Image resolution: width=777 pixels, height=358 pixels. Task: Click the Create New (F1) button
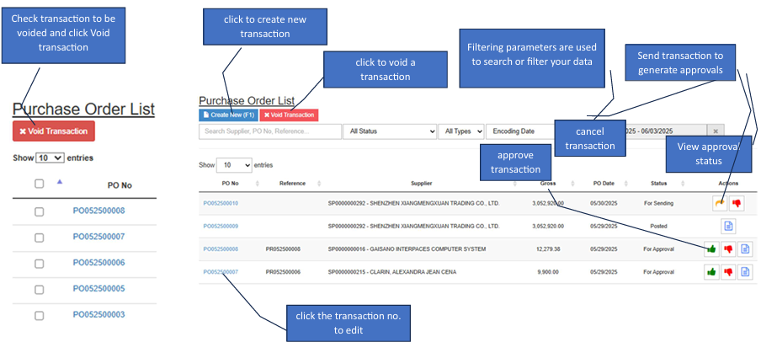(x=228, y=115)
